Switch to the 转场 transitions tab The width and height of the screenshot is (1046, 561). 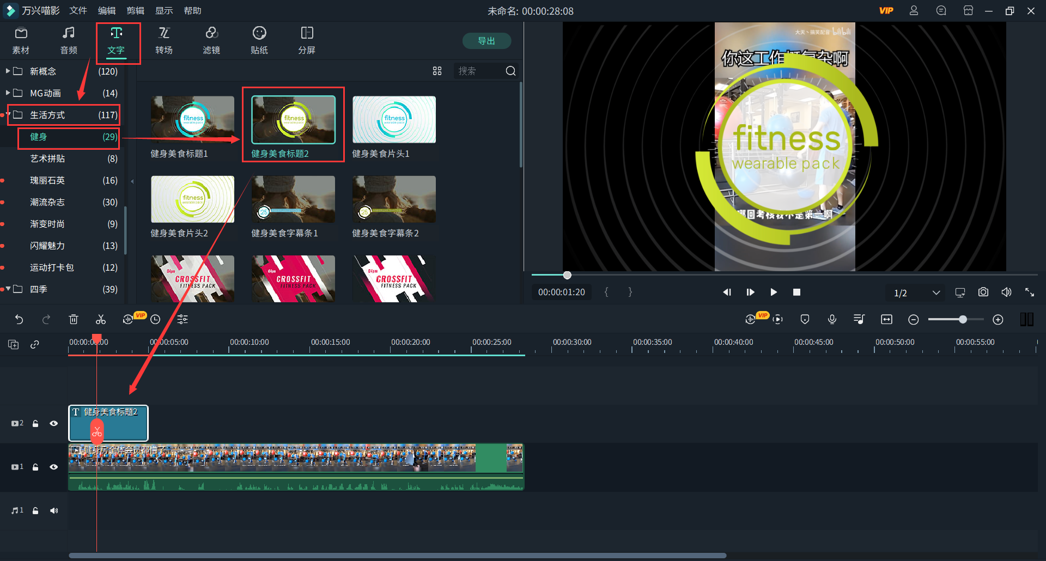(164, 41)
